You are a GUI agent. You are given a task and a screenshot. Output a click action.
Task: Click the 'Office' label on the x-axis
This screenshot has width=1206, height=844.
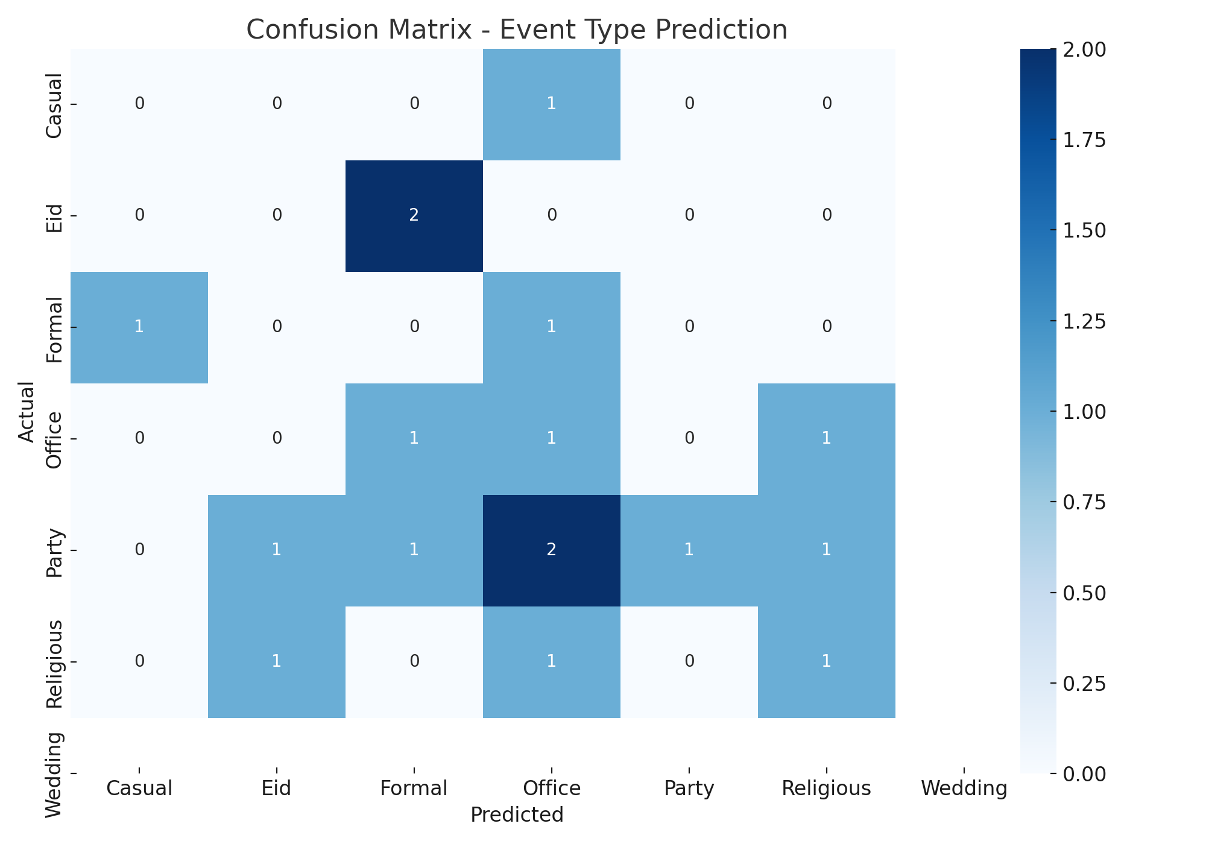point(552,789)
